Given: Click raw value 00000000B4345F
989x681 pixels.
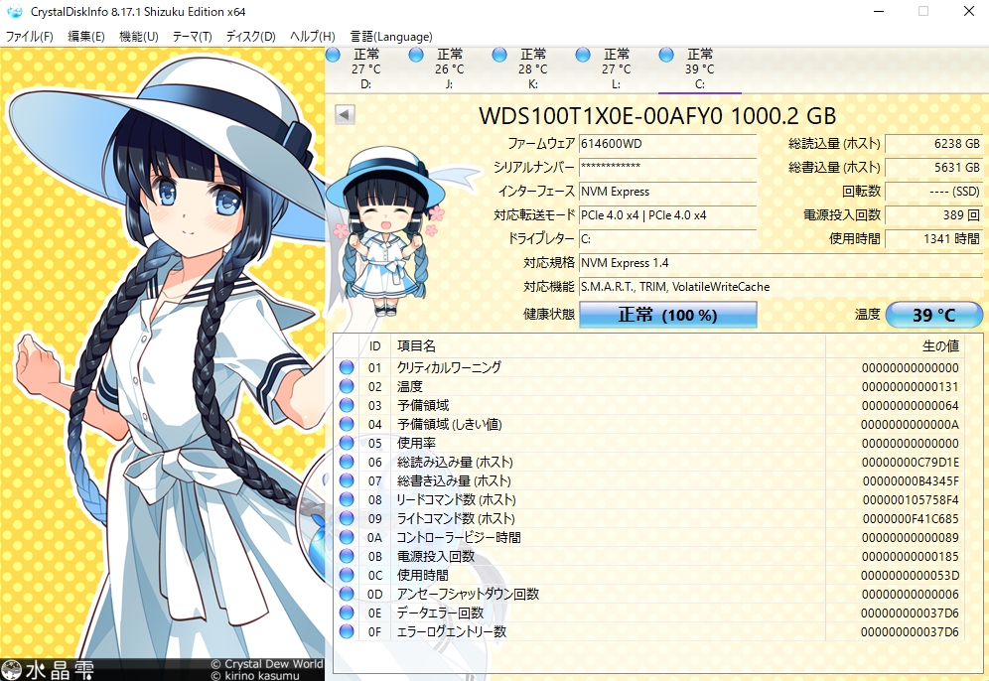Looking at the screenshot, I should (x=911, y=481).
